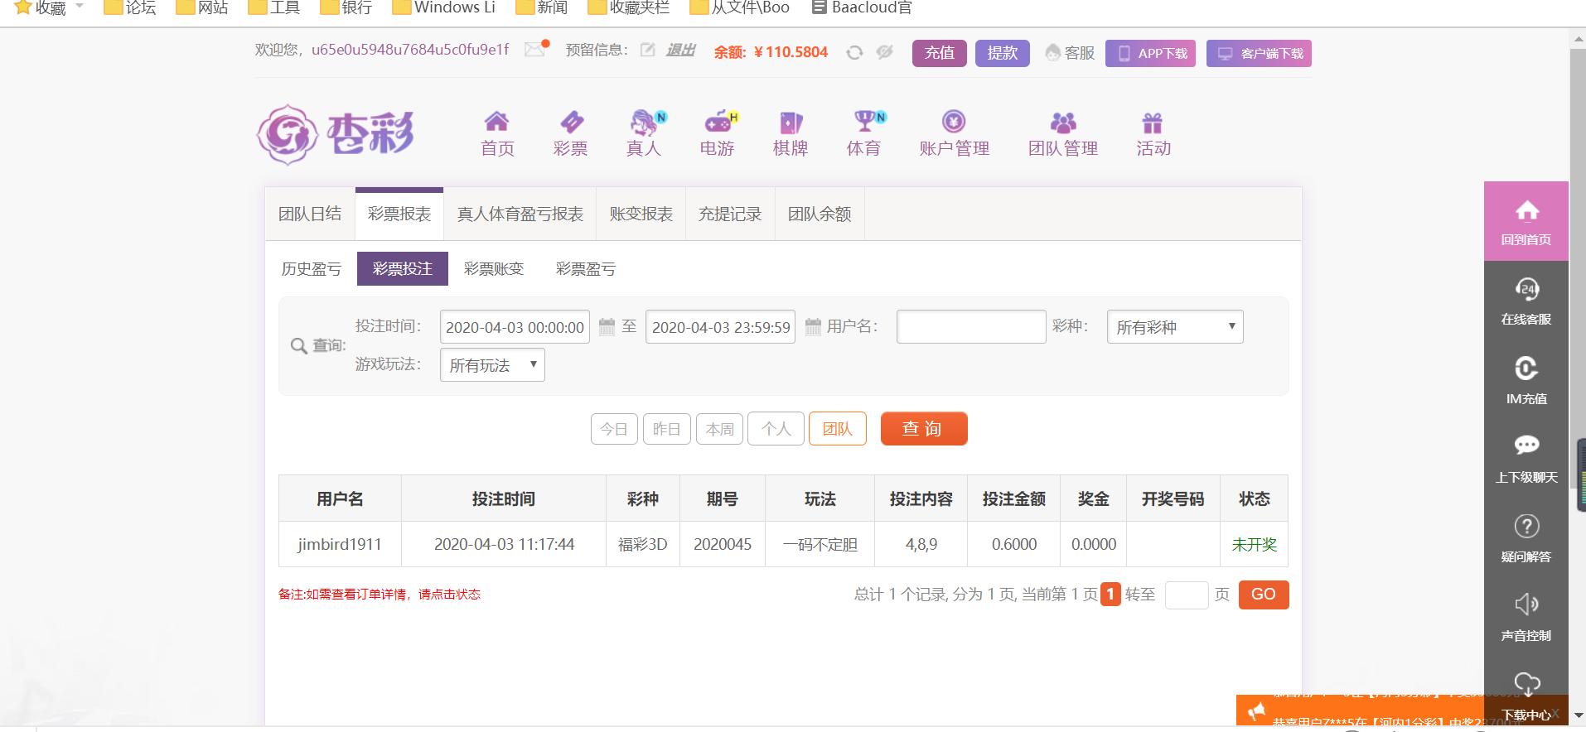Expand 所有彩种 lottery type dropdown
Screen dimensions: 1586x732
click(1175, 327)
